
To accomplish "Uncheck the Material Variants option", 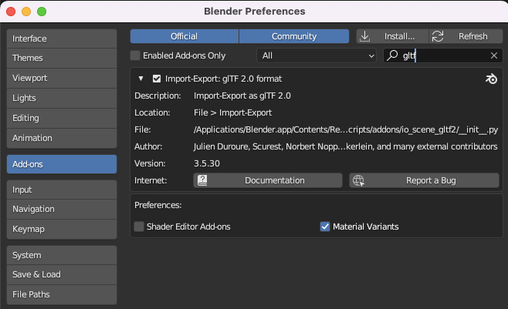I will [x=325, y=227].
